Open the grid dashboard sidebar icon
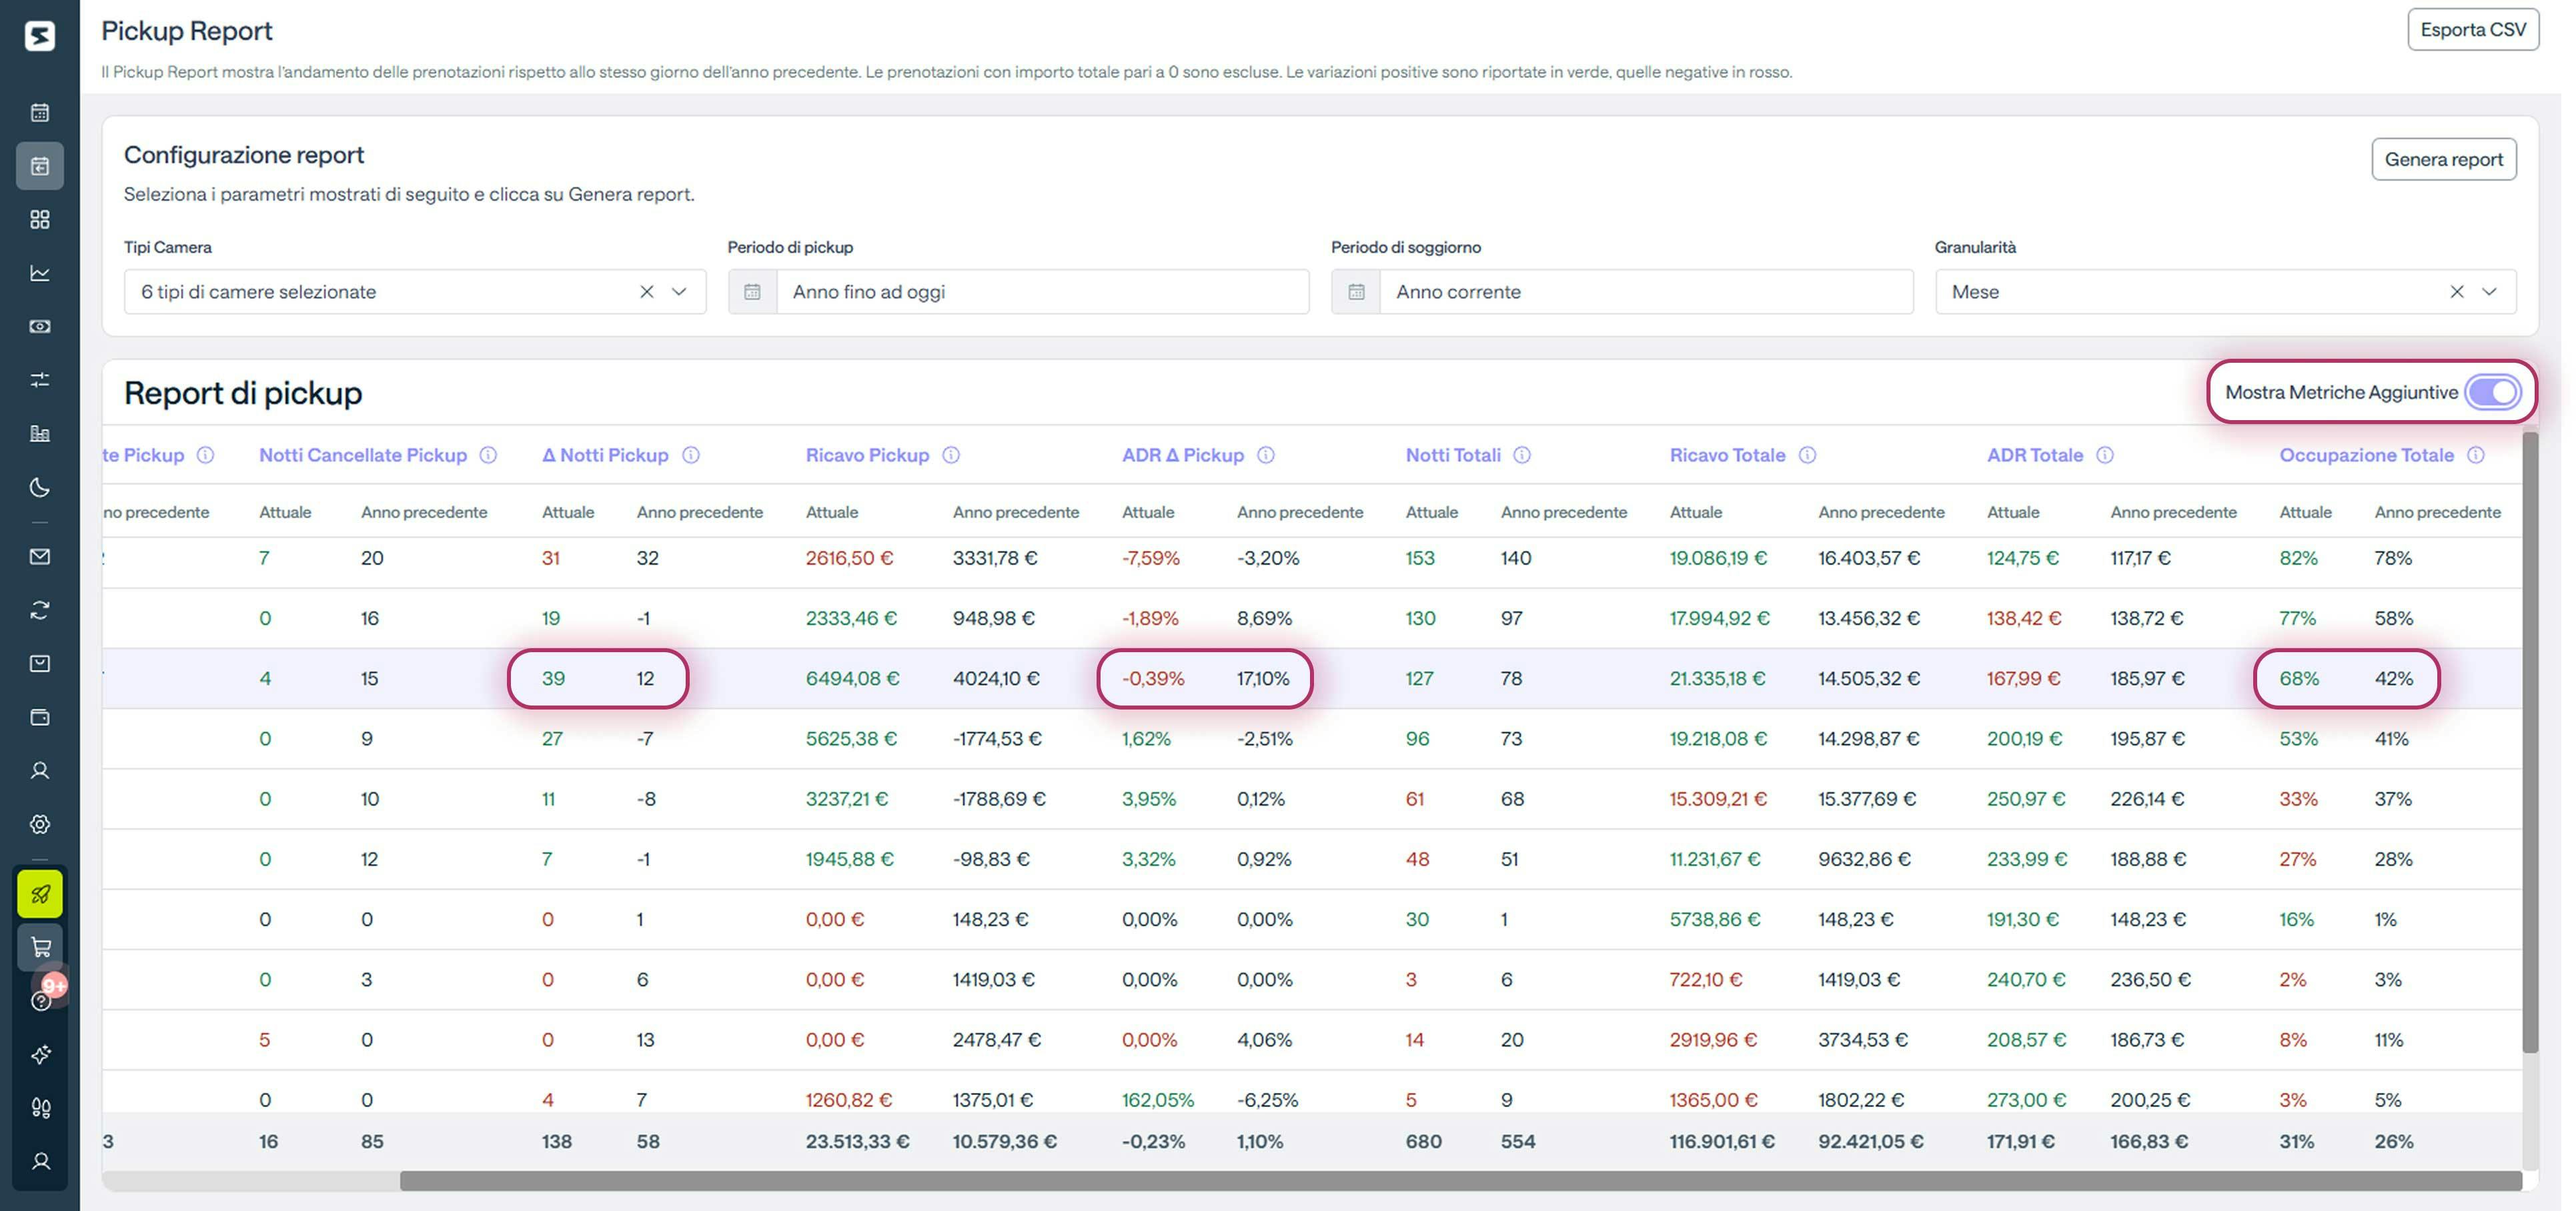Screen dimensions: 2576x1211 coord(40,219)
